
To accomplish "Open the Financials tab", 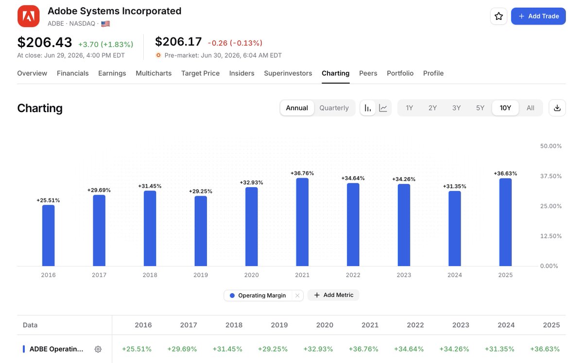I will click(73, 73).
